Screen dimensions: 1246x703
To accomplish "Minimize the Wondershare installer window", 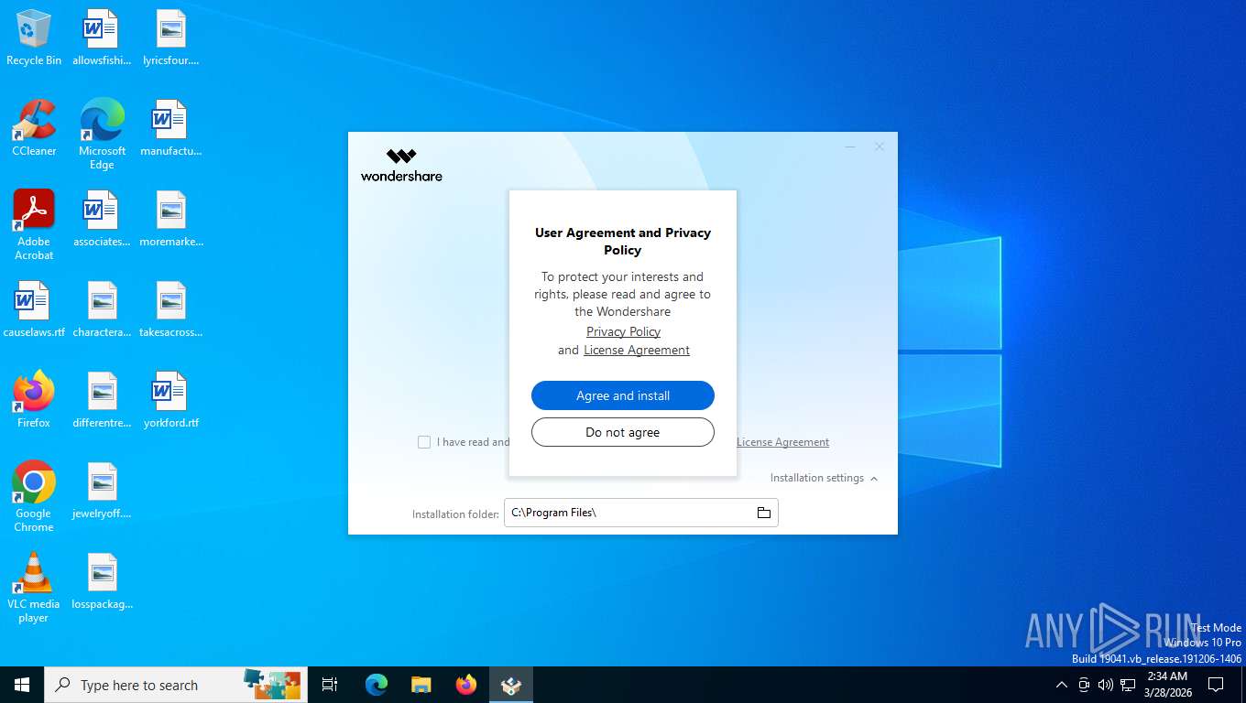I will point(850,146).
